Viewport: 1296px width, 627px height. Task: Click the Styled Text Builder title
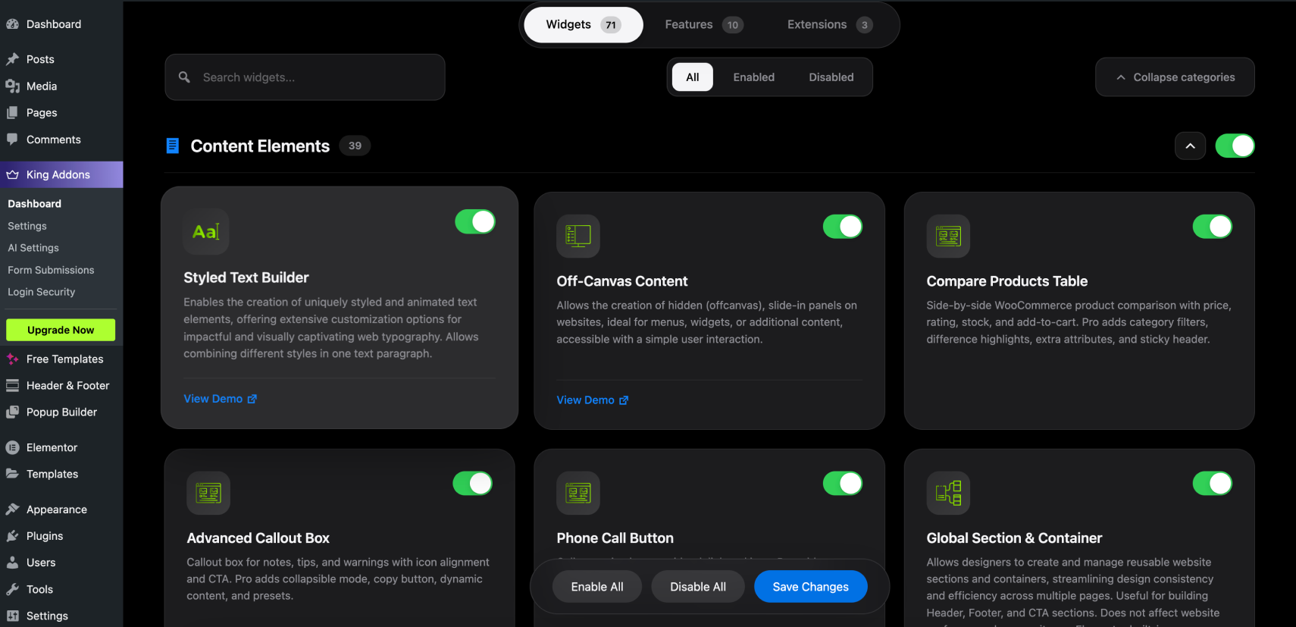246,277
